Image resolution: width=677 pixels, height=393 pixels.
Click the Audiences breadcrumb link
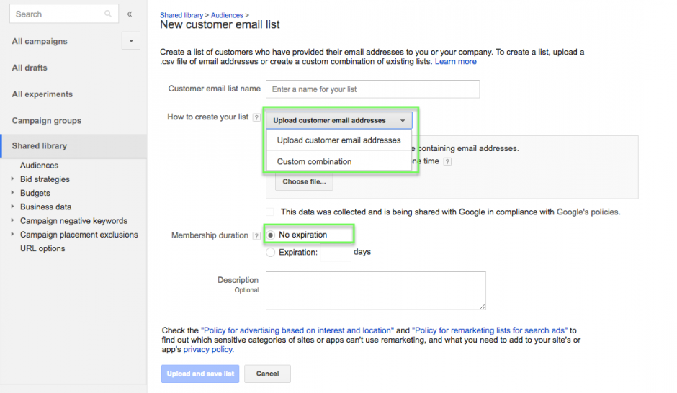point(227,15)
